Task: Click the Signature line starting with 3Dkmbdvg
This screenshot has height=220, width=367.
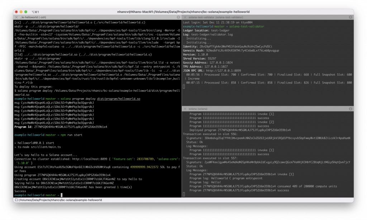Action: click(x=268, y=138)
